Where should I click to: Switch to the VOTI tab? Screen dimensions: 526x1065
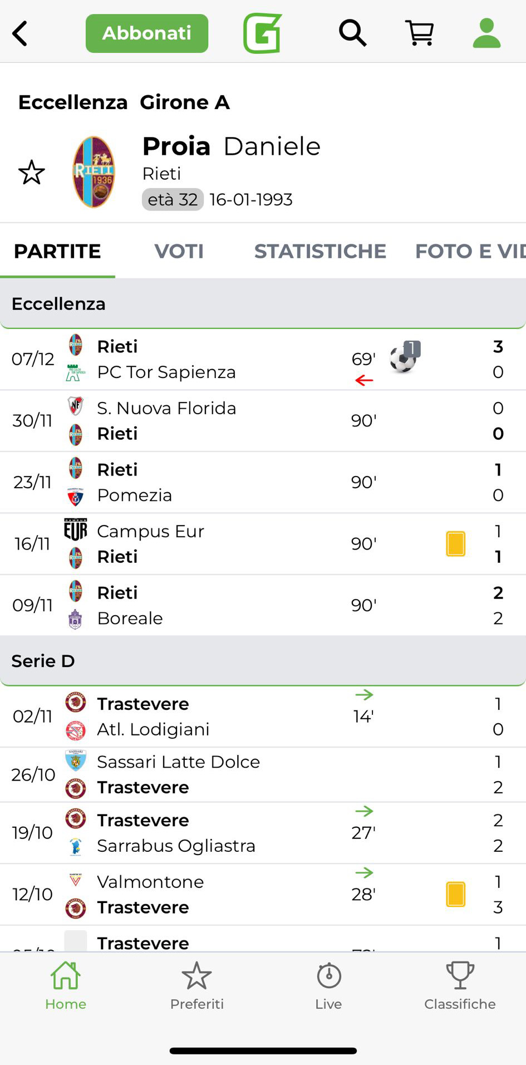179,251
